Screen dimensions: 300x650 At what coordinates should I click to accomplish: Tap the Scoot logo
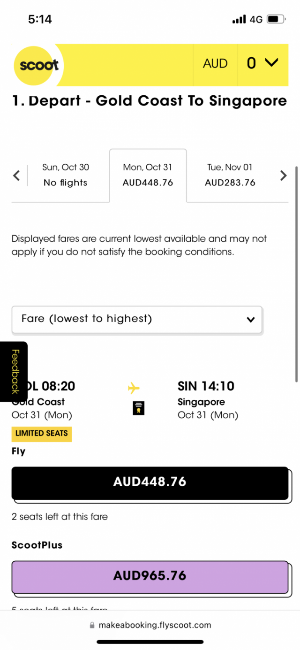pyautogui.click(x=38, y=65)
